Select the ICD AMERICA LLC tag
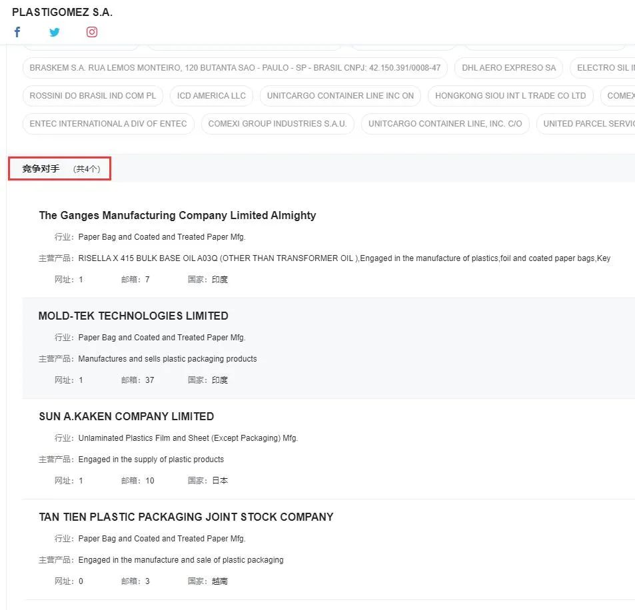635x610 pixels. [211, 95]
